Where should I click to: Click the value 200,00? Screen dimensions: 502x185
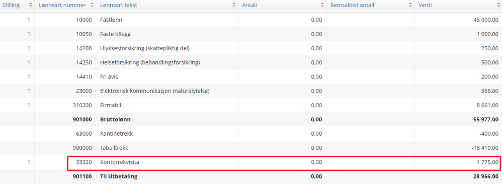[490, 77]
